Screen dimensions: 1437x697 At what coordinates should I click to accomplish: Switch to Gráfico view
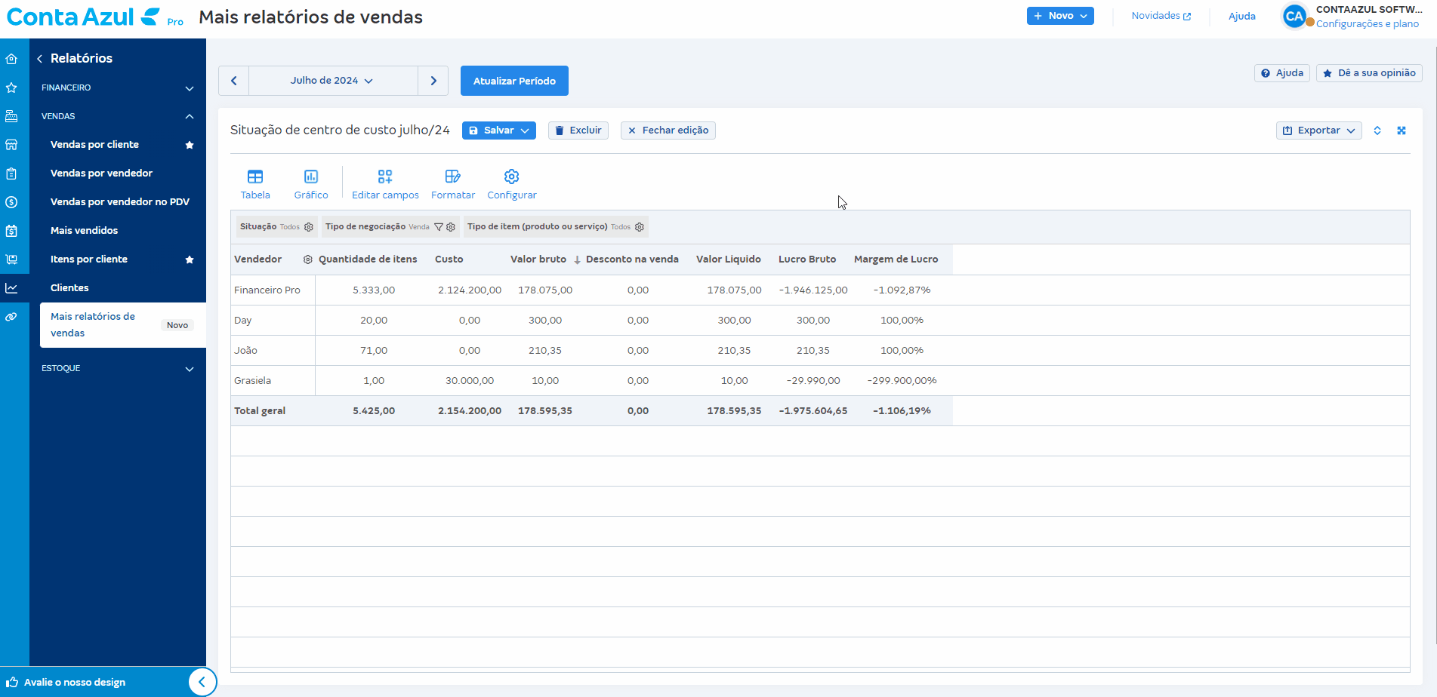tap(311, 185)
